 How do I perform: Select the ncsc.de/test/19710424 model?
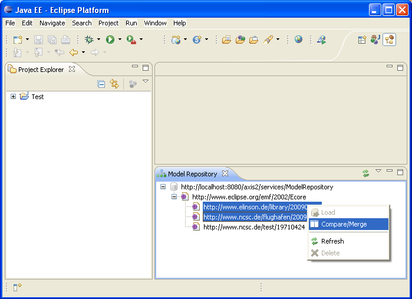pyautogui.click(x=254, y=227)
